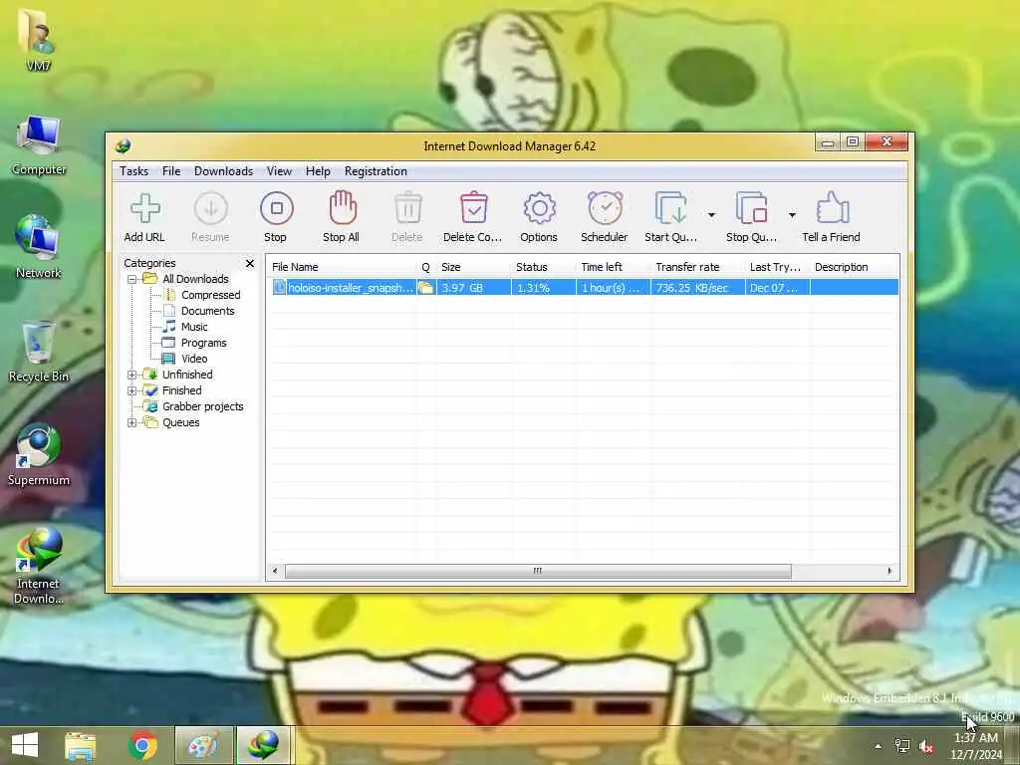This screenshot has width=1020, height=765.
Task: Open the Options gear icon
Action: tap(539, 208)
